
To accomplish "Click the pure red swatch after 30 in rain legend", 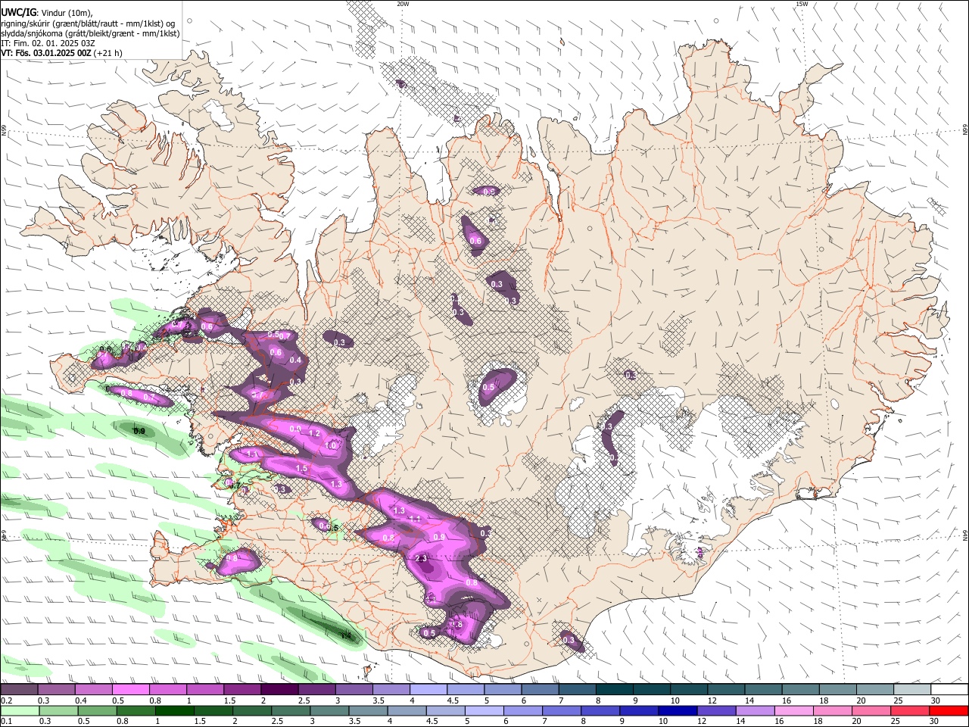I will [949, 710].
